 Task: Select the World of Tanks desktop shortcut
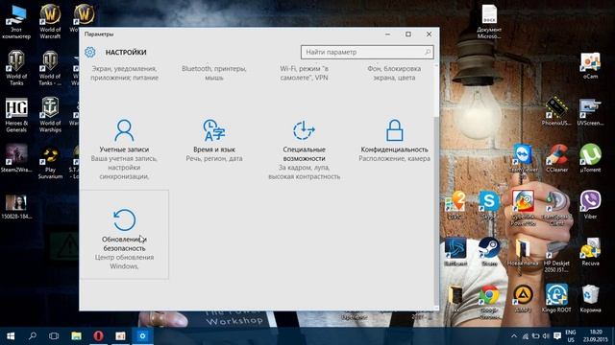click(16, 68)
